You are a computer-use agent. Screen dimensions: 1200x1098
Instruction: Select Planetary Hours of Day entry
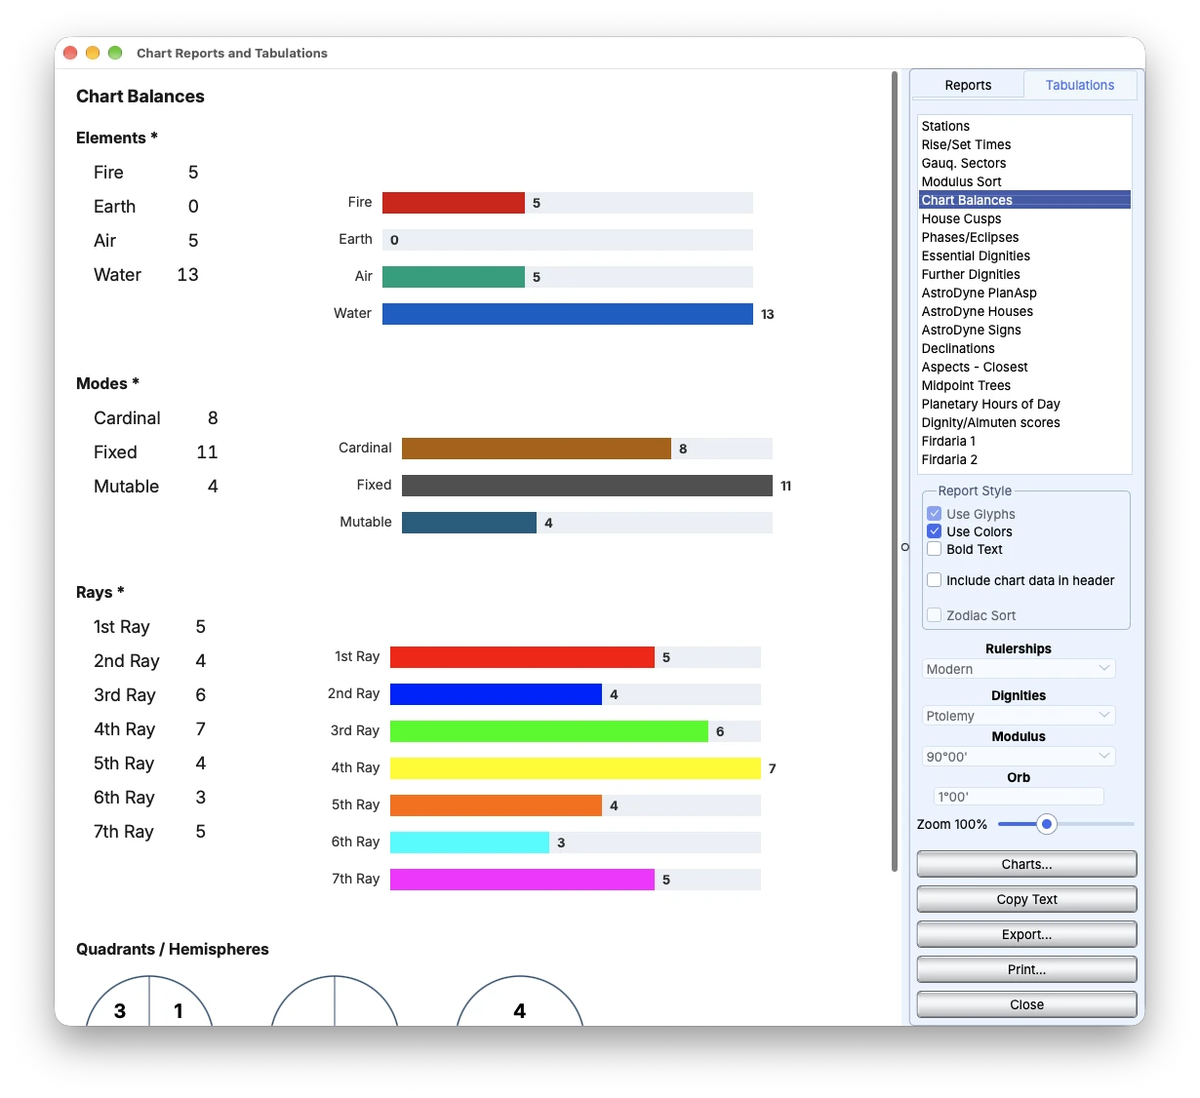1025,404
